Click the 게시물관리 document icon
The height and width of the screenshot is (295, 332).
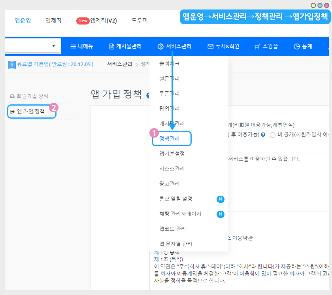click(x=112, y=46)
